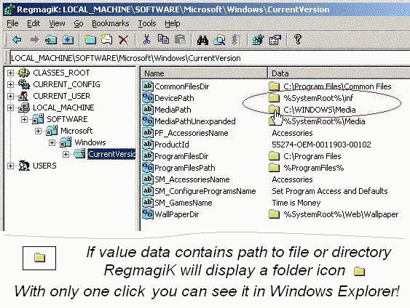Image resolution: width=410 pixels, height=308 pixels.
Task: Select the SM_GamesName value
Action: [184, 203]
